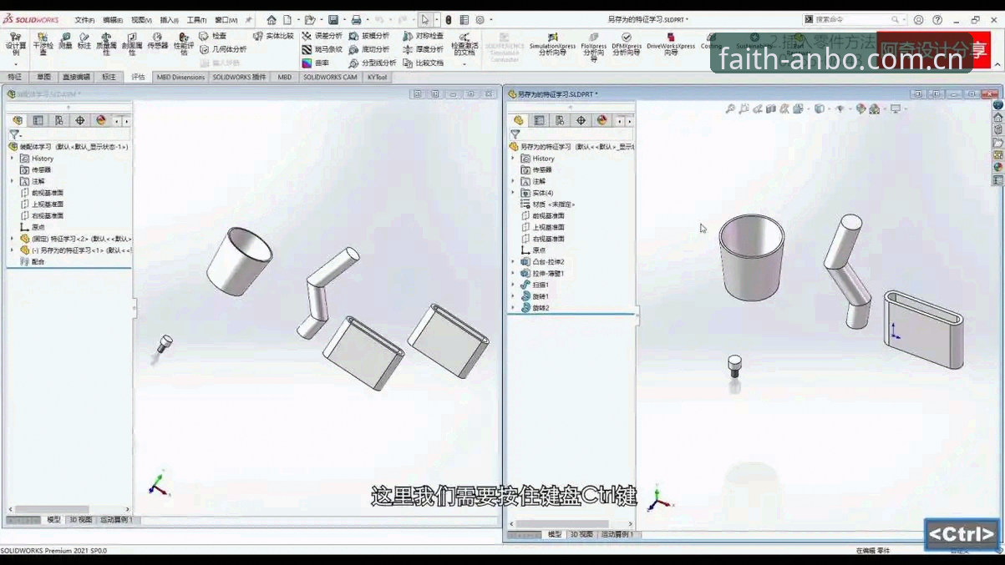
Task: Toggle 斑马条纹 zebra stripes display
Action: 322,49
